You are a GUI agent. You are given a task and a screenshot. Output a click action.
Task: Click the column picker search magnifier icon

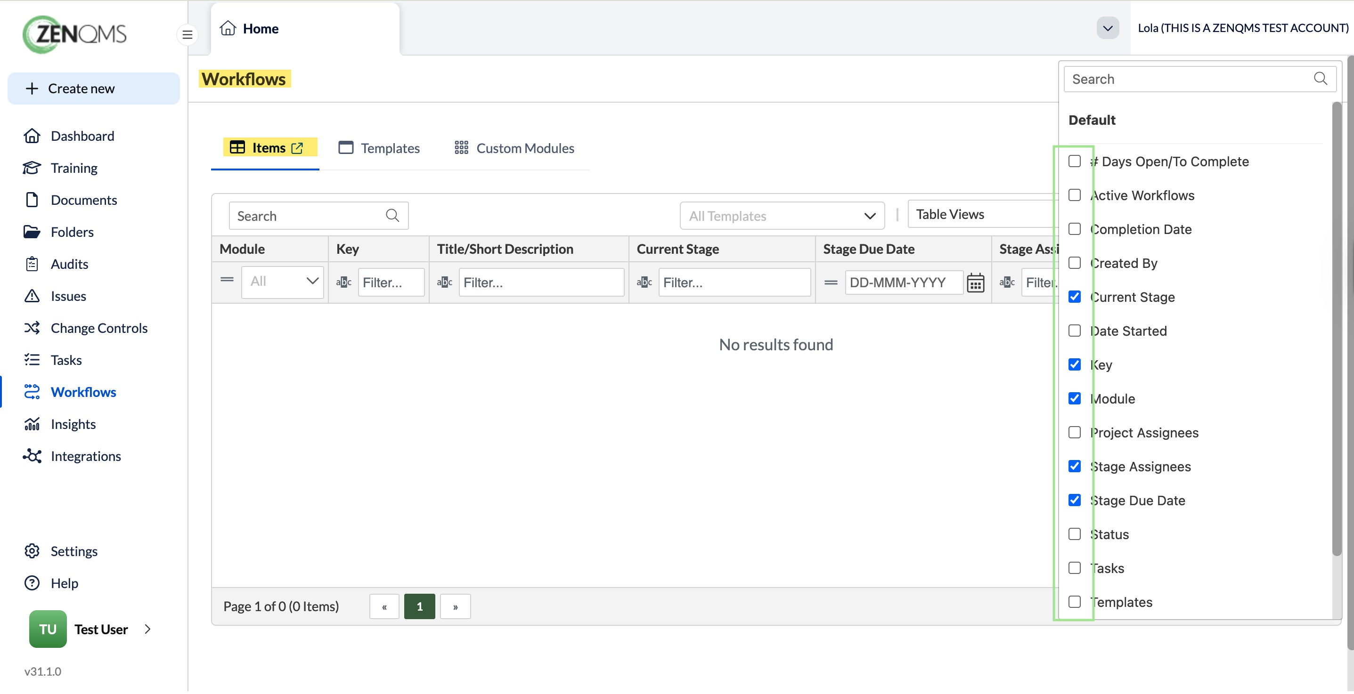coord(1320,79)
